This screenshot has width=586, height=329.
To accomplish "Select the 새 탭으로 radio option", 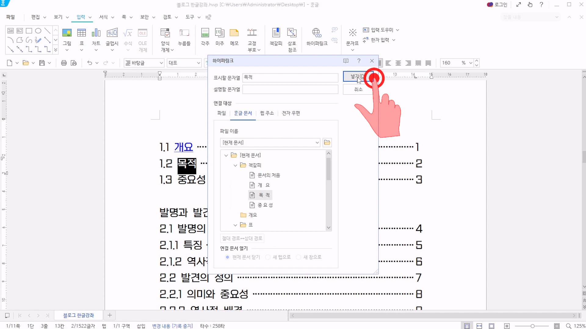I will pyautogui.click(x=268, y=257).
